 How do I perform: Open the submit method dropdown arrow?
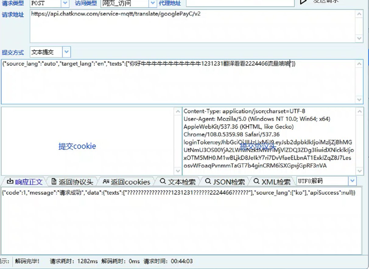[x=67, y=52]
